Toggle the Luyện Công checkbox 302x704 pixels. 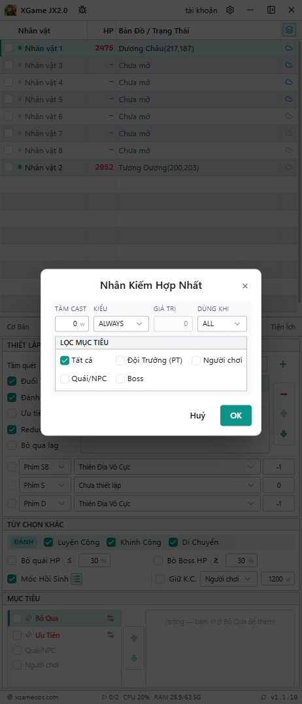pyautogui.click(x=48, y=542)
